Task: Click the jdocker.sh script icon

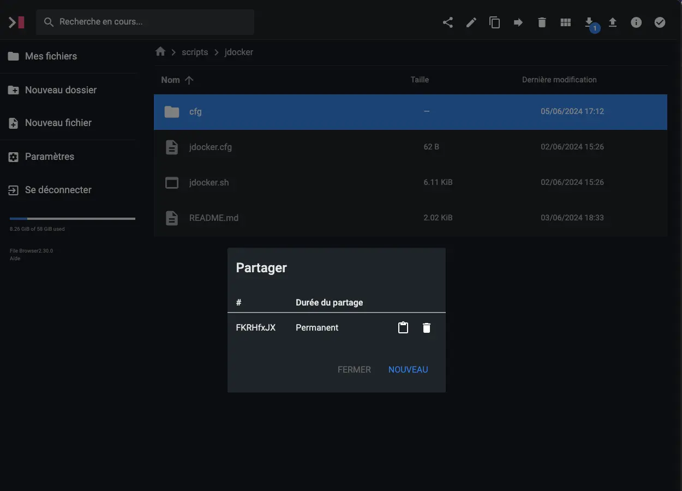Action: pyautogui.click(x=172, y=183)
